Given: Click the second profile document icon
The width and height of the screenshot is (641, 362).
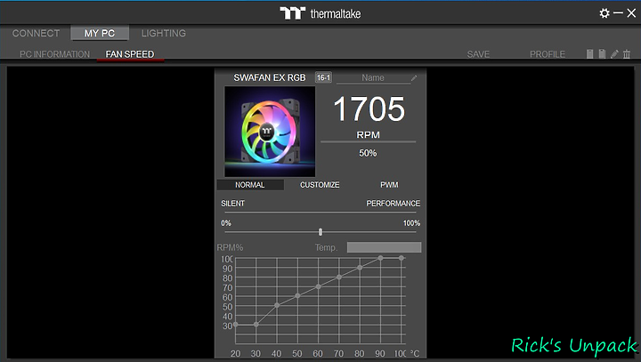Looking at the screenshot, I should [602, 54].
